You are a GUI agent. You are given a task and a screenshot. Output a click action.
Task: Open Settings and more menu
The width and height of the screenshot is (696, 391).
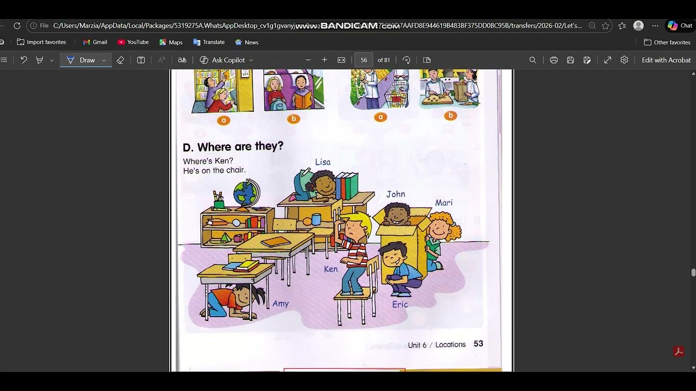655,26
